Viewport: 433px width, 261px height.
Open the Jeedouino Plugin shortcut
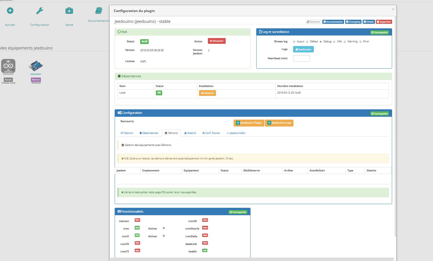point(249,123)
